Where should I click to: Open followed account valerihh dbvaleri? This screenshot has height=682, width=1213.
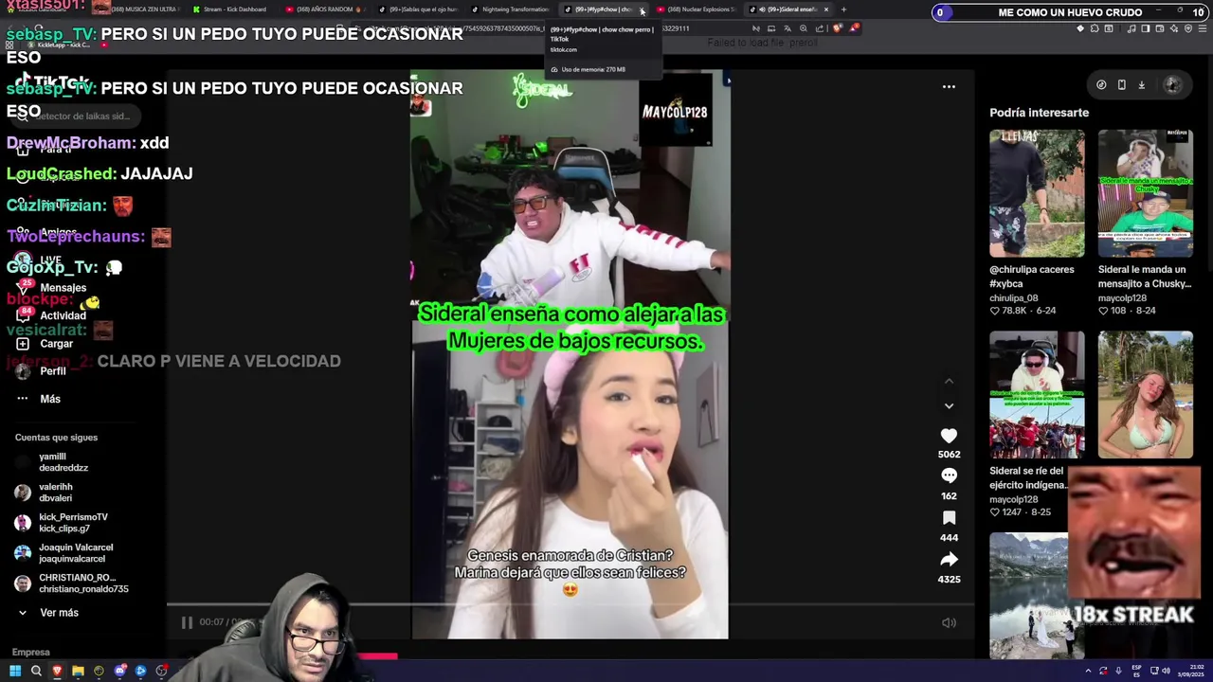click(x=55, y=493)
